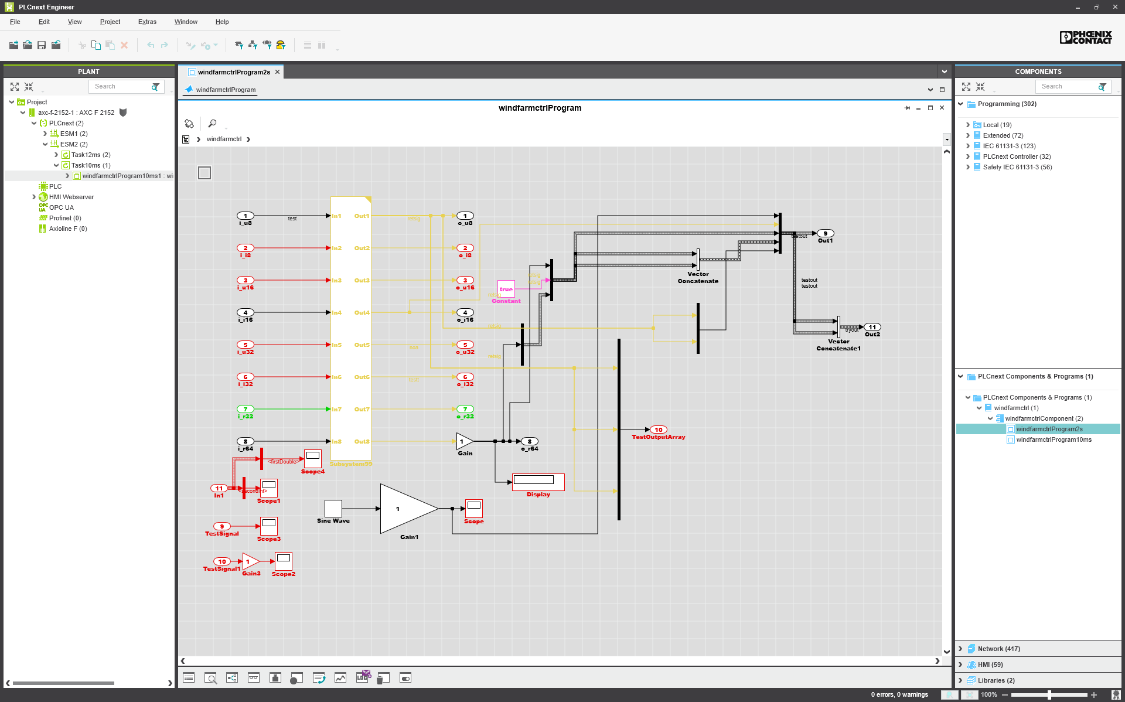Open the list view window in bottom toolbar
The image size is (1125, 702).
pyautogui.click(x=189, y=678)
